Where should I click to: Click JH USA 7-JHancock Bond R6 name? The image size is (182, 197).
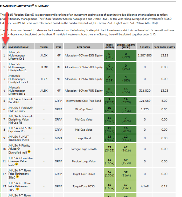pyautogui.click(x=20, y=101)
